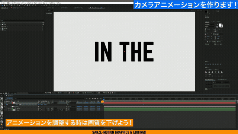Select the Puppet Pin tool
This screenshot has height=134, width=238.
click(x=36, y=5)
